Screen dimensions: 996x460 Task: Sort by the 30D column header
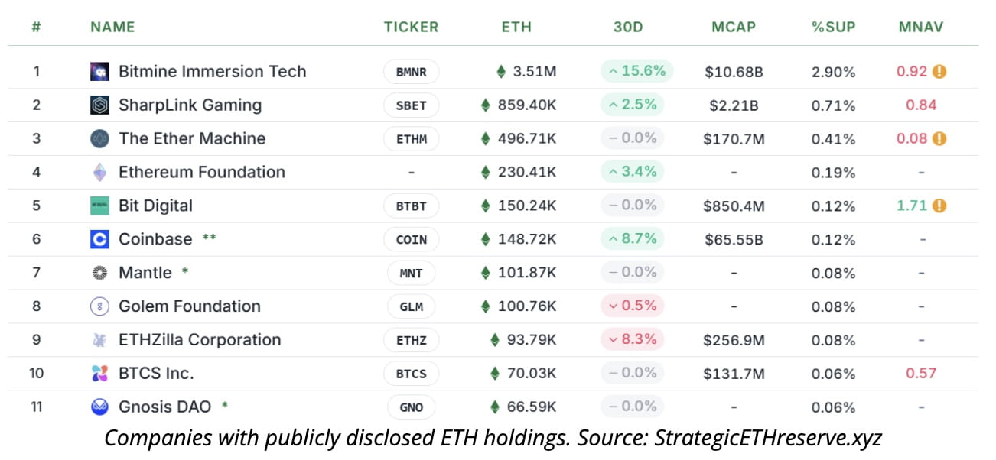[x=628, y=28]
